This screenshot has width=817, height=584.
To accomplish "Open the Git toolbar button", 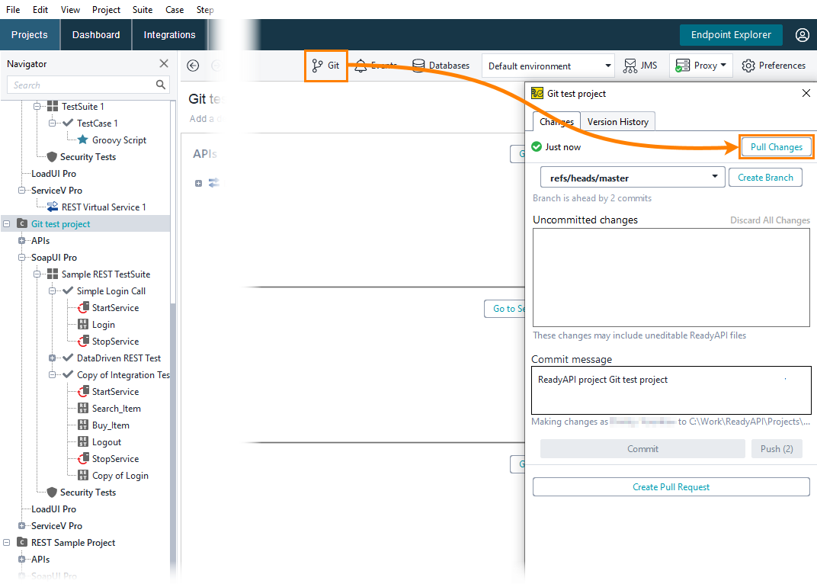I will (x=325, y=66).
